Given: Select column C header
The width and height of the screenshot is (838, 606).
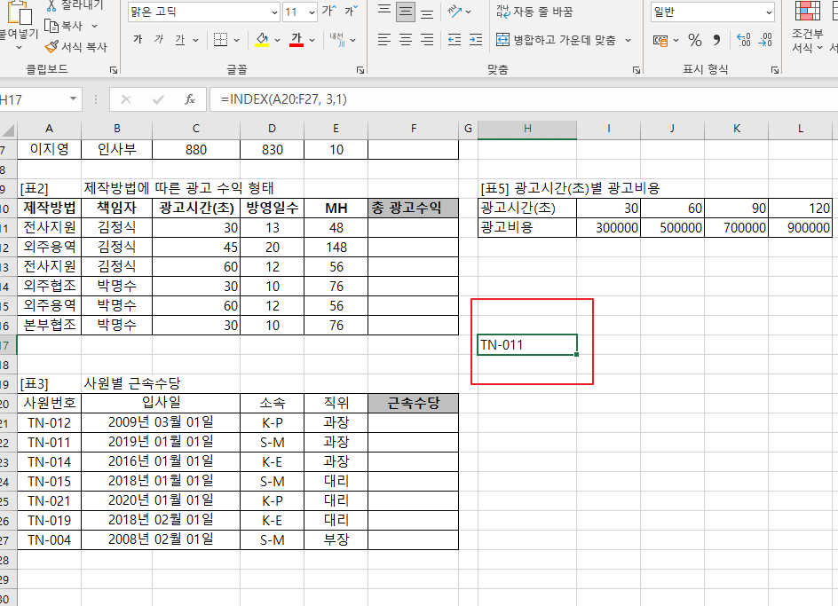Looking at the screenshot, I should pos(196,129).
